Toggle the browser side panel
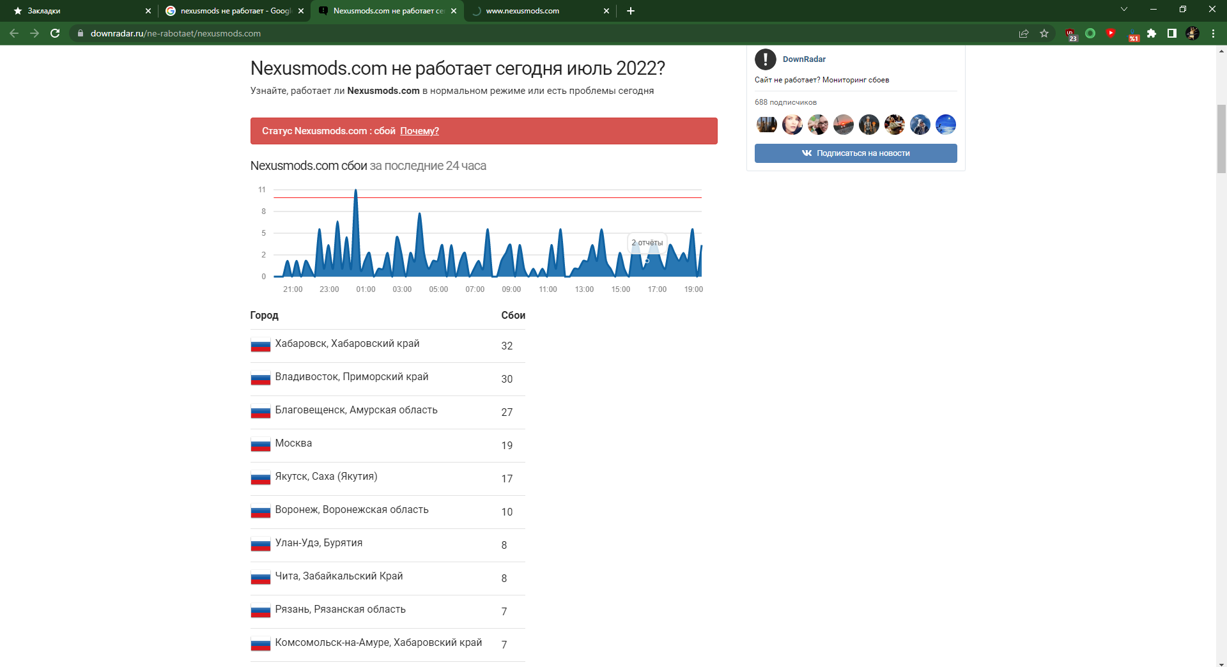The image size is (1227, 667). [x=1172, y=33]
